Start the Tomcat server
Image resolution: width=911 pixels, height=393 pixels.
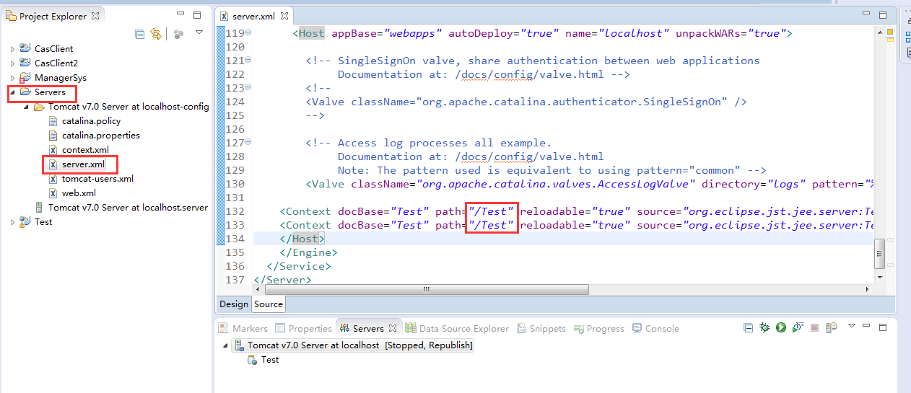pyautogui.click(x=780, y=327)
